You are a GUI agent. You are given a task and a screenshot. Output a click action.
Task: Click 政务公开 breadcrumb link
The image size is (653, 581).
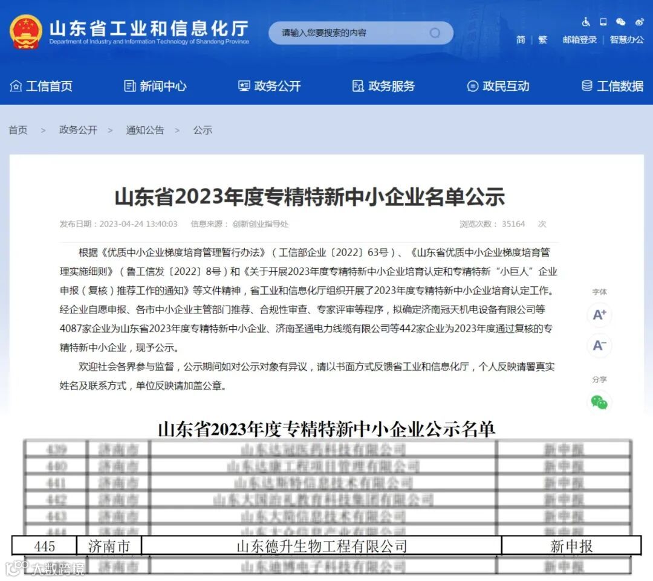pyautogui.click(x=78, y=130)
